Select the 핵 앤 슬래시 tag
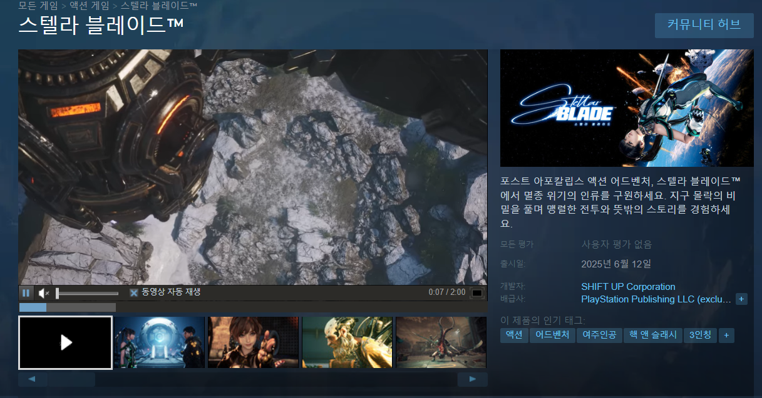 [652, 336]
